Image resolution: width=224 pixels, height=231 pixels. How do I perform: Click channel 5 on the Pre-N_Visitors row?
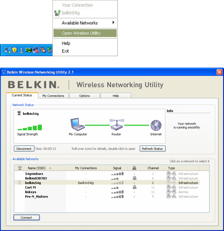153,197
